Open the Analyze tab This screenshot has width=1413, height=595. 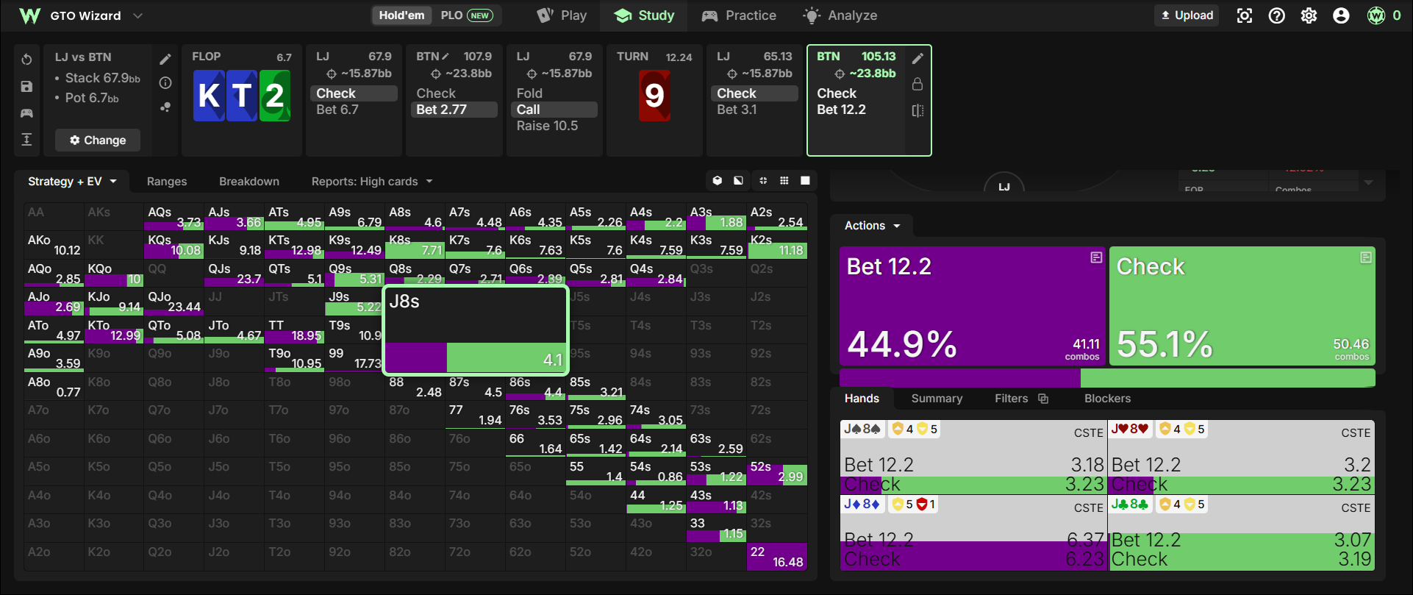pos(840,15)
